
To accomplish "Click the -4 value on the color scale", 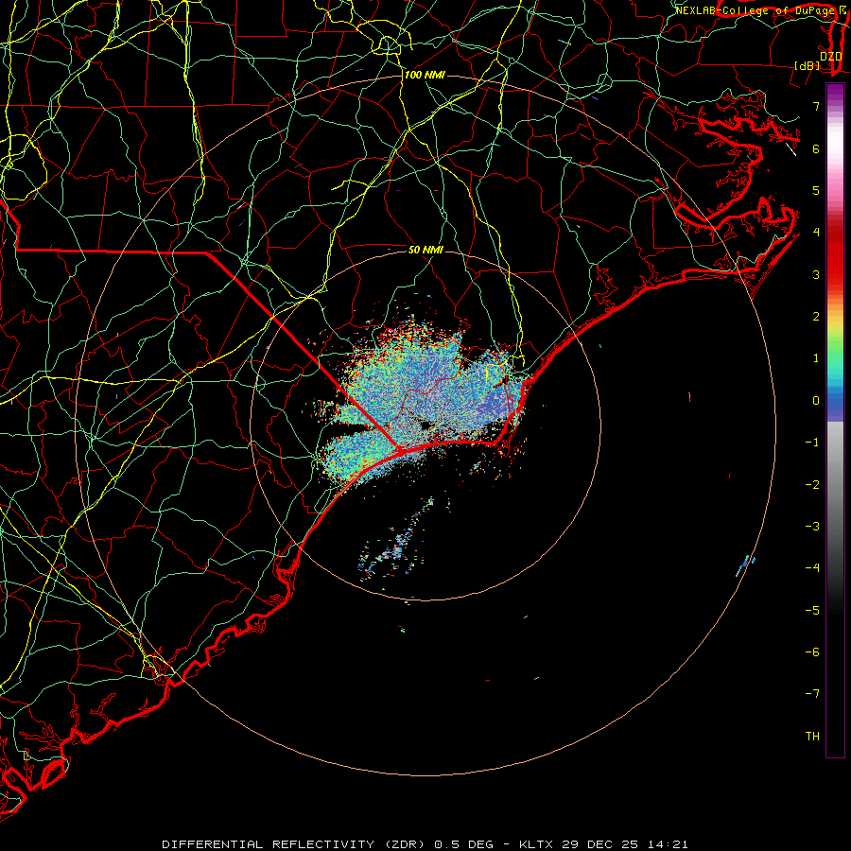I will tap(812, 567).
